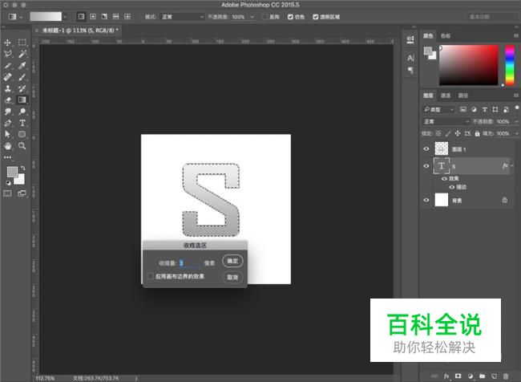Toggle 描边 stroke effect visibility eye
The image size is (521, 382).
(x=451, y=187)
